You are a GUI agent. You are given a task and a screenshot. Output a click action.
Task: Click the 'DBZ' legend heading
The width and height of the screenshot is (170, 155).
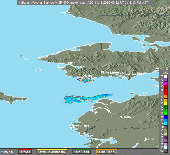pos(165,73)
